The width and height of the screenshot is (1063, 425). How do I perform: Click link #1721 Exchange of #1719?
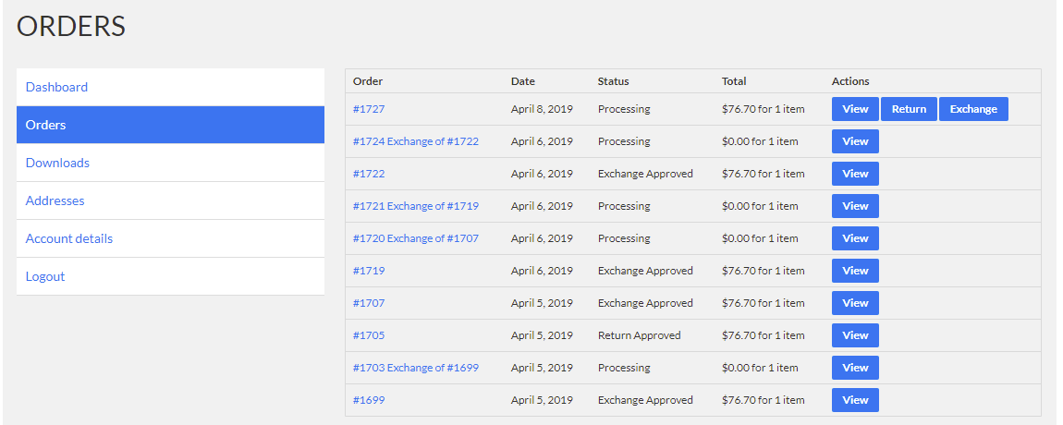(x=415, y=206)
